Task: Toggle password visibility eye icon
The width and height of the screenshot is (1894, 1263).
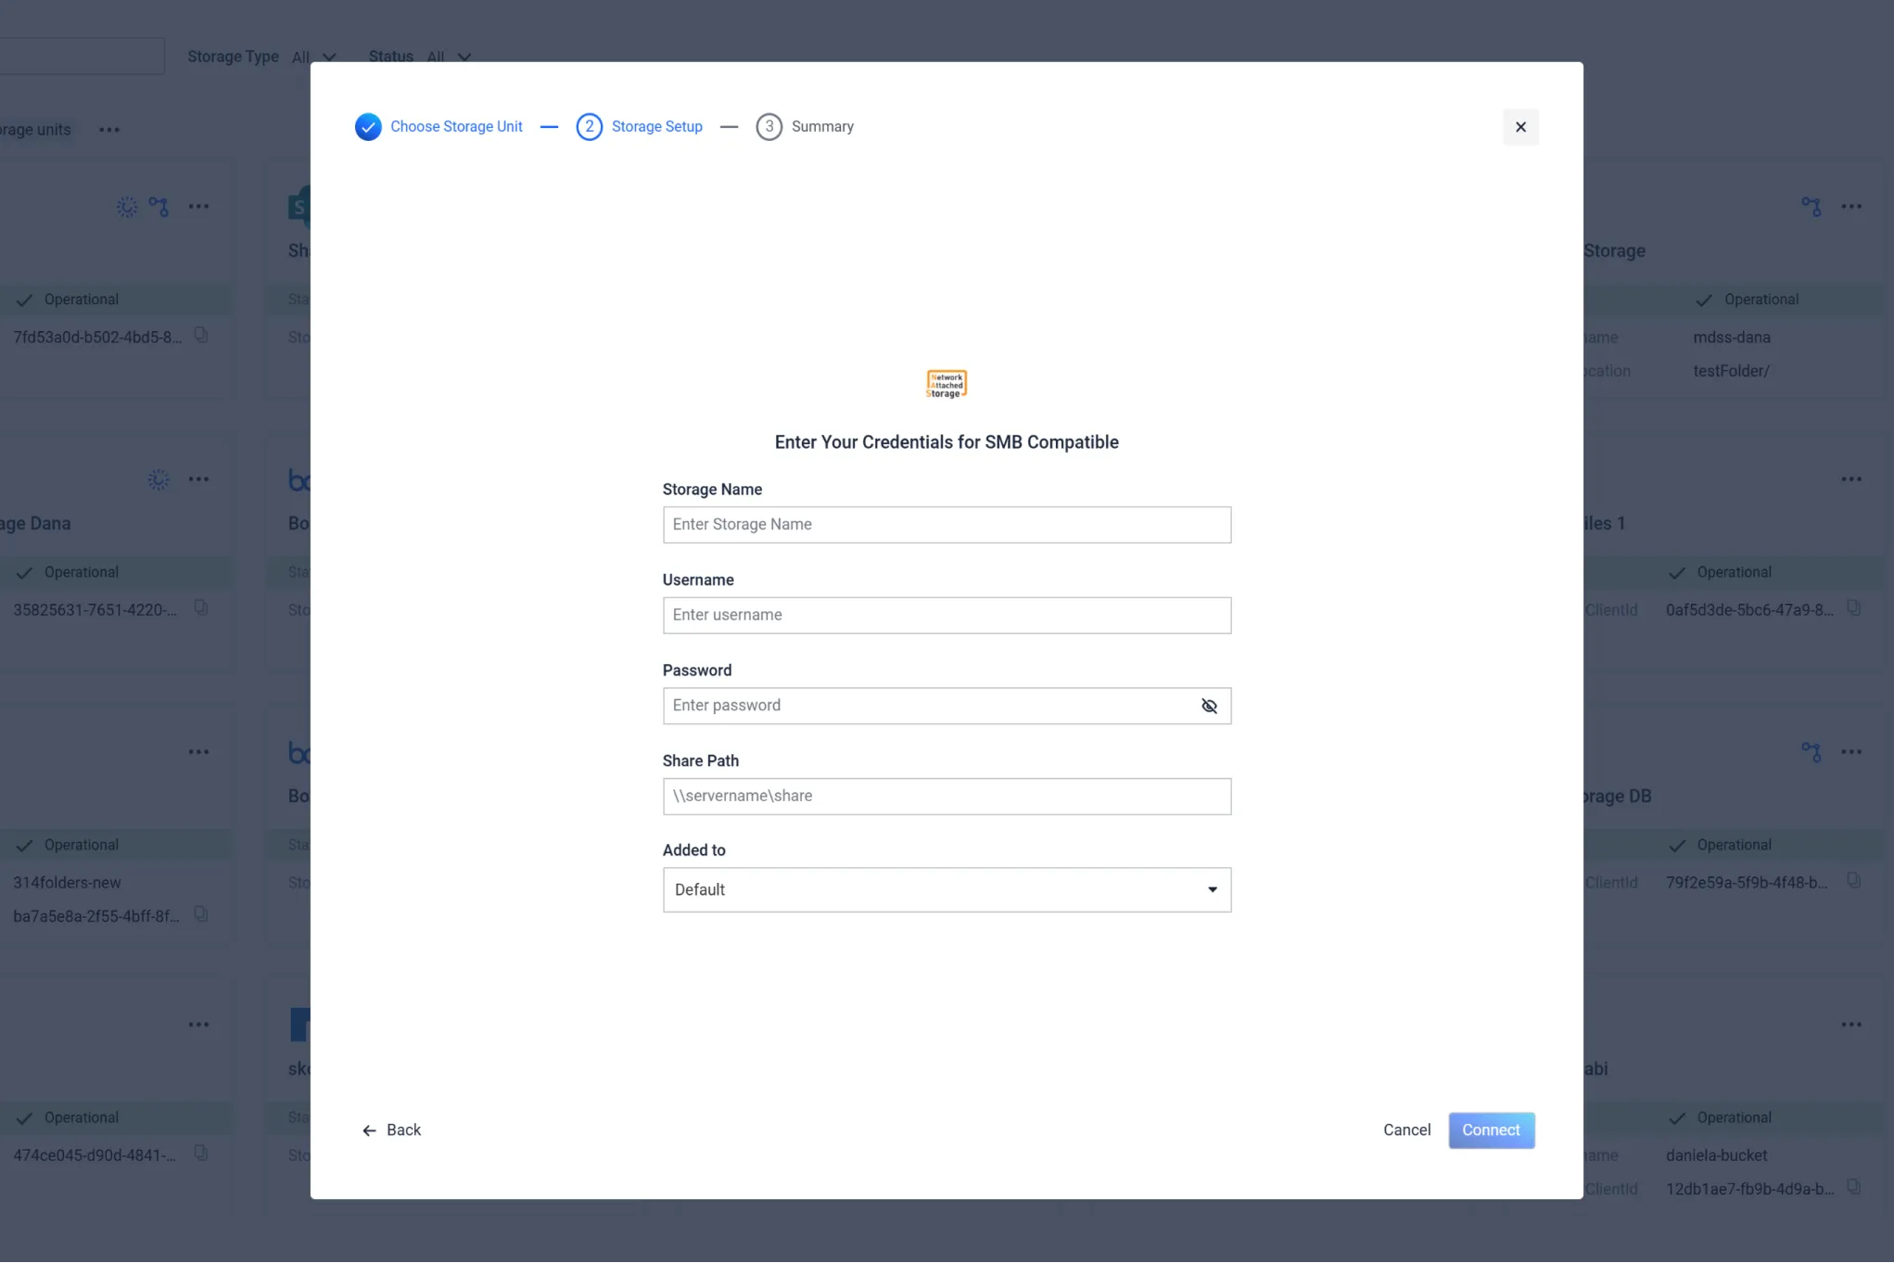Action: point(1209,706)
